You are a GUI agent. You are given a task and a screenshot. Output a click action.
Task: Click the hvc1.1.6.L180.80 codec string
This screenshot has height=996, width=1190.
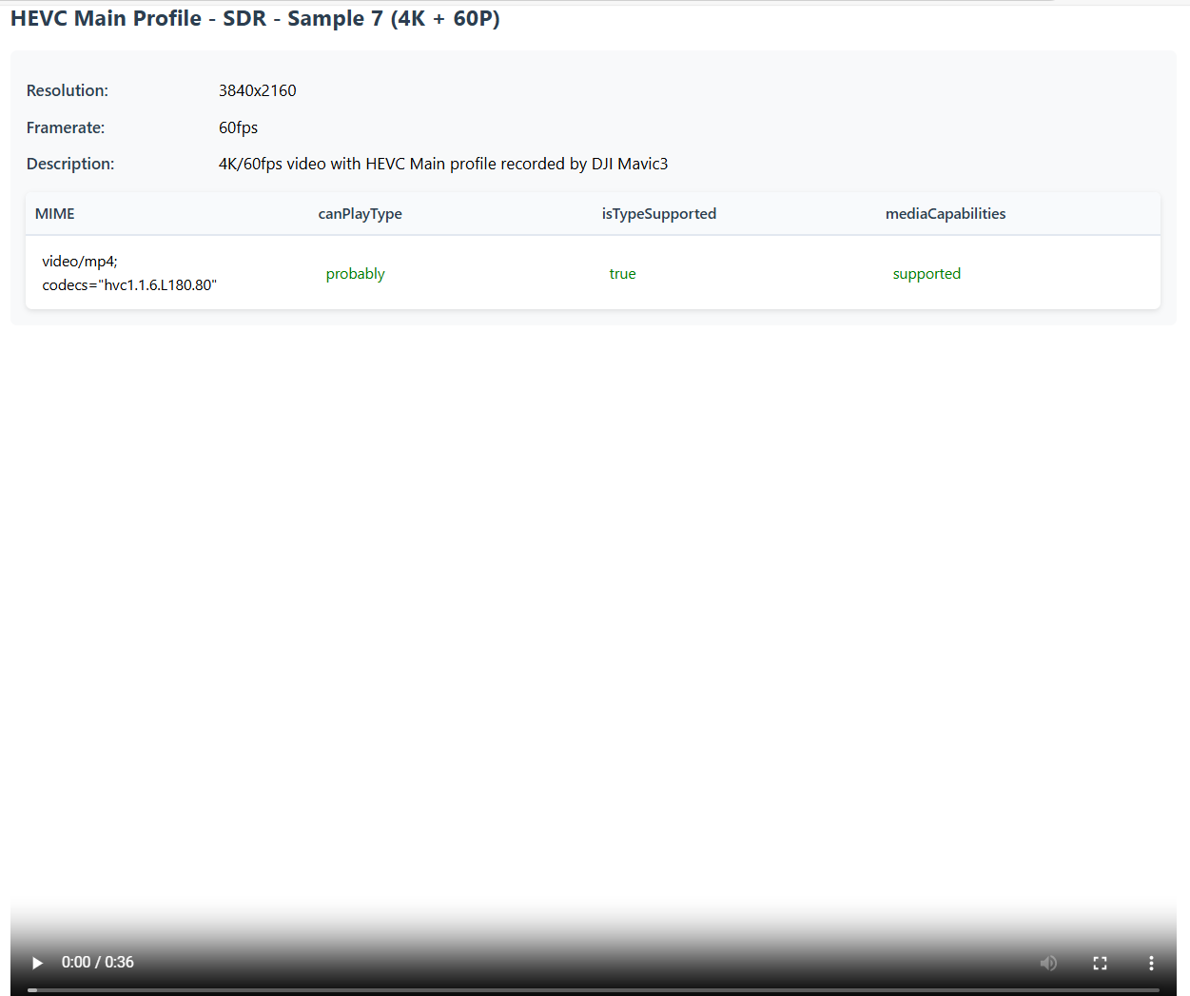(129, 284)
